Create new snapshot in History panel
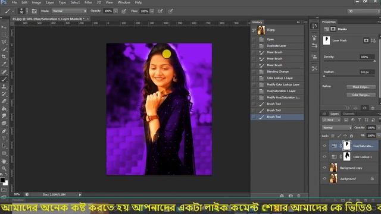Screen dimensions: 381x214 coord(291,196)
